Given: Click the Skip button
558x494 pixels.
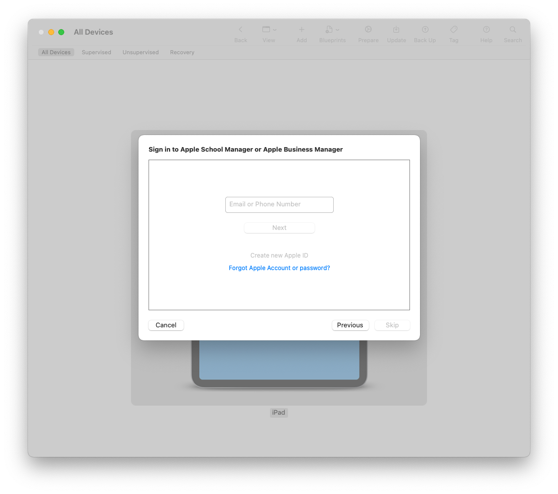Looking at the screenshot, I should coord(392,325).
